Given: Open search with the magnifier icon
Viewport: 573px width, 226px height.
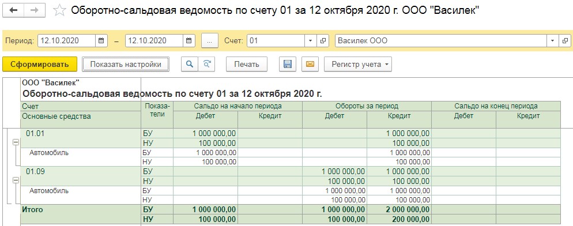Looking at the screenshot, I should (189, 65).
